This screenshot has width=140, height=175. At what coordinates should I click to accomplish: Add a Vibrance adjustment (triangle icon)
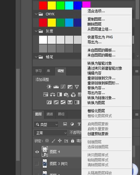[x=77, y=87]
